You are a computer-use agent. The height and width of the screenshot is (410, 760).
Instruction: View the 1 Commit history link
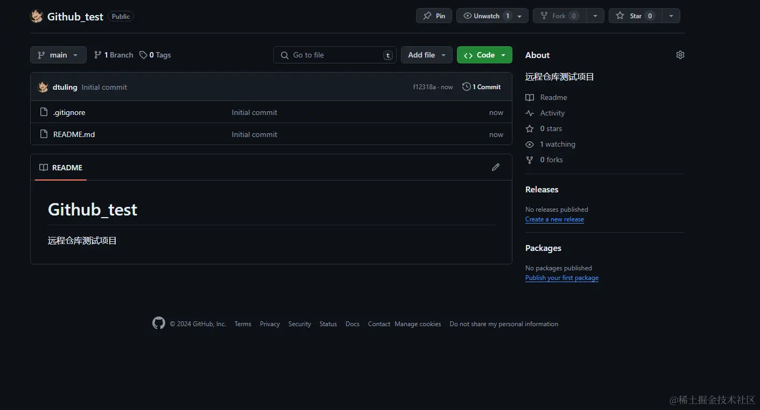(x=481, y=87)
